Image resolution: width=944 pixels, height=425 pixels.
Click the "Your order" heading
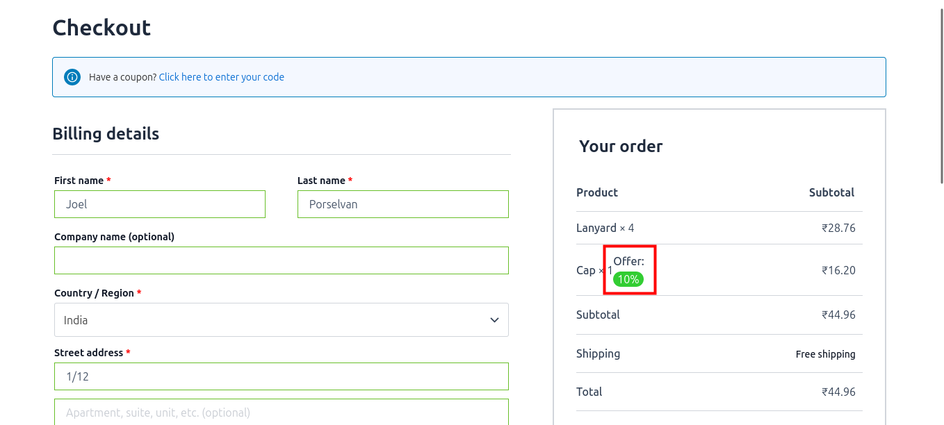coord(621,147)
